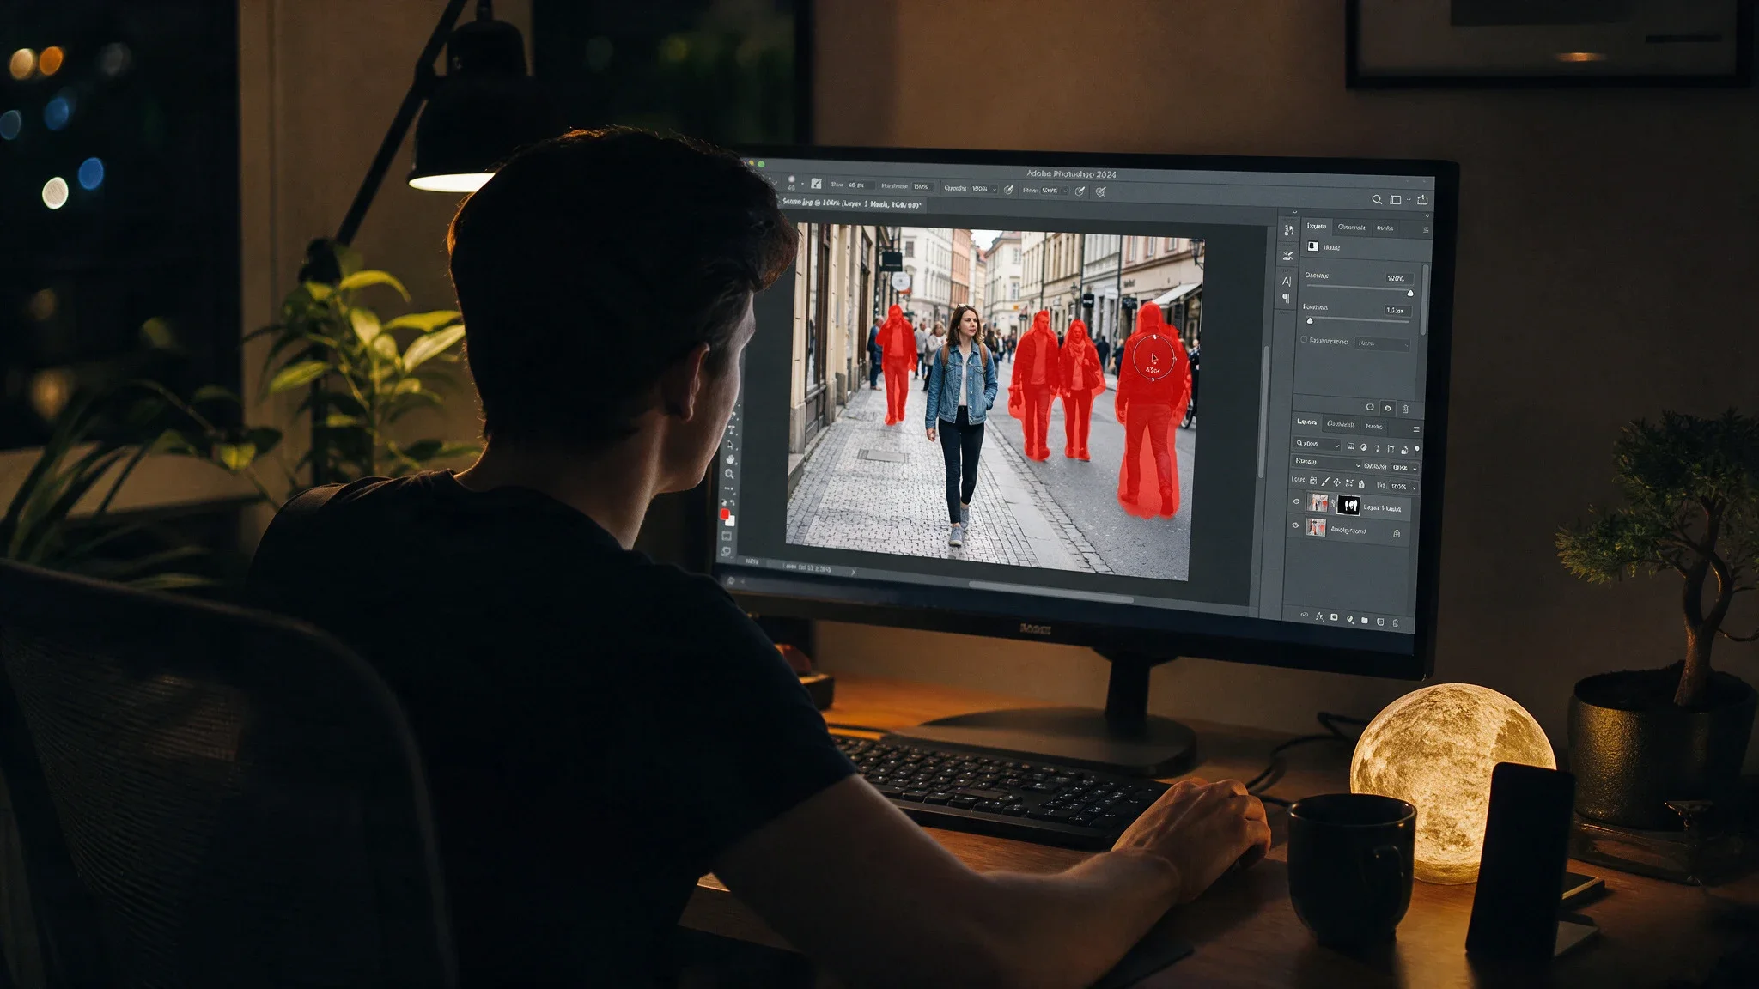Select the Path Selection arrow tool
1759x989 pixels.
click(730, 445)
